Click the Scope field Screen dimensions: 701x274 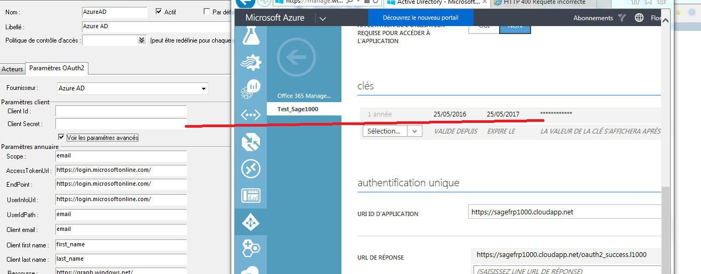(121, 156)
